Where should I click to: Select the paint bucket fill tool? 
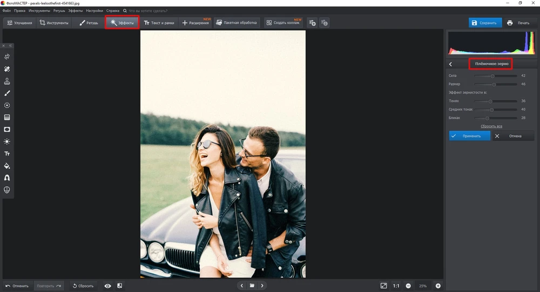(7, 166)
